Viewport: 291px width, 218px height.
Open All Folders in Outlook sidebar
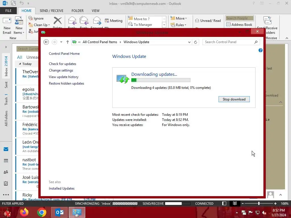click(6, 118)
